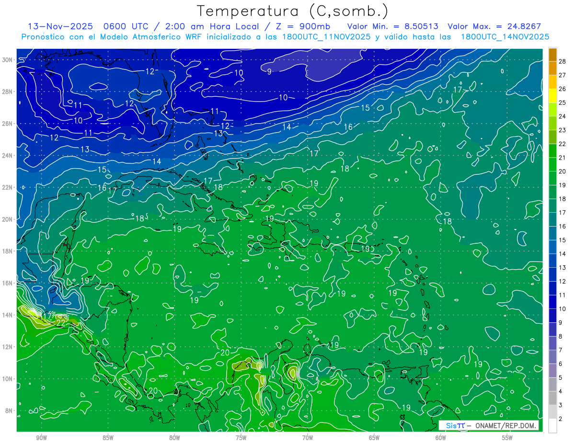The height and width of the screenshot is (444, 575).
Task: Pick the blue legend swatch between 13 and 14
Action: [552, 261]
